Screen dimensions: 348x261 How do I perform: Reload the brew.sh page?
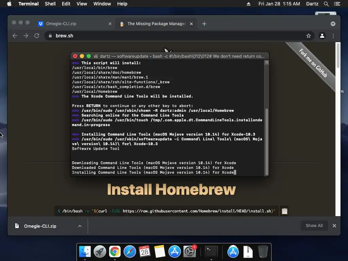tap(37, 36)
